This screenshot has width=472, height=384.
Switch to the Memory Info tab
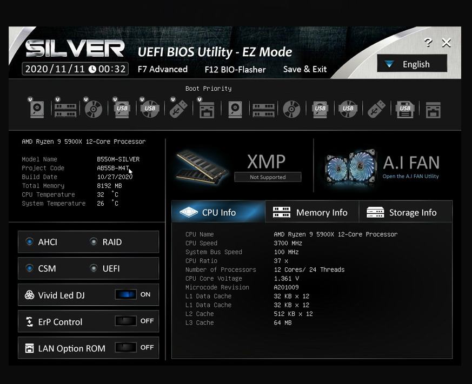point(312,212)
